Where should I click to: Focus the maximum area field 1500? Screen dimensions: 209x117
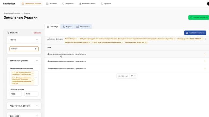(31, 94)
